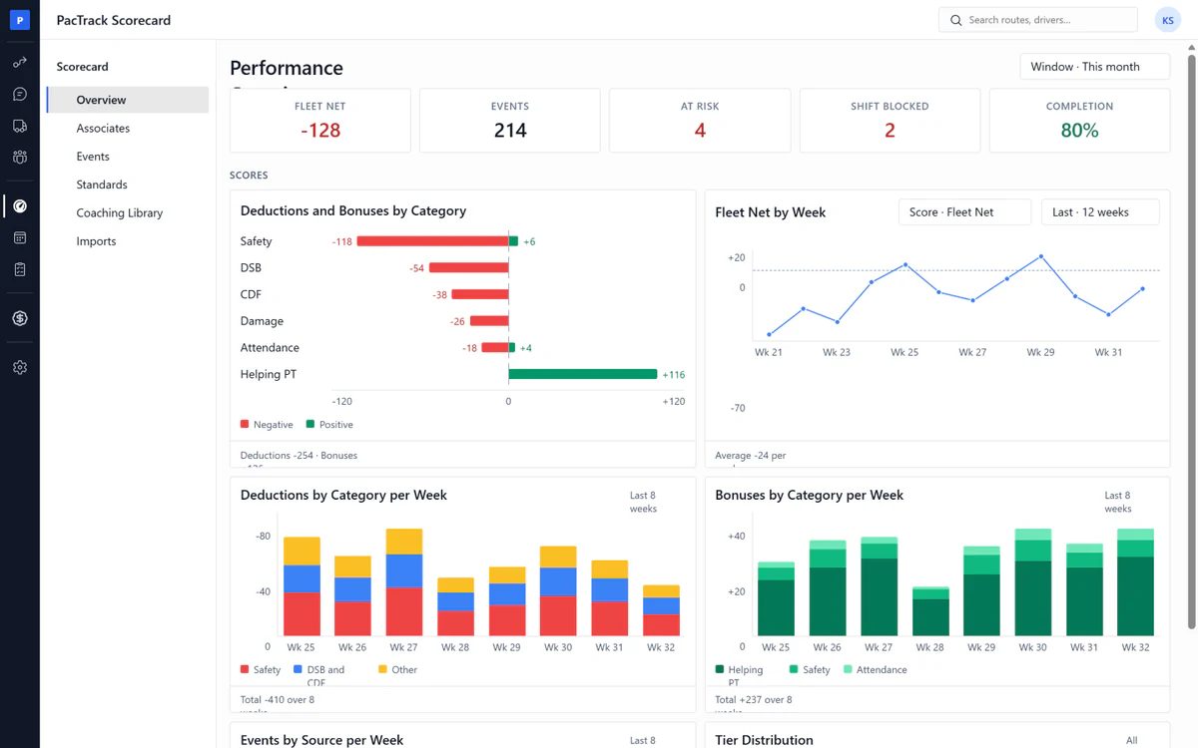
Task: Select Overview in Scorecard menu
Action: click(x=128, y=100)
